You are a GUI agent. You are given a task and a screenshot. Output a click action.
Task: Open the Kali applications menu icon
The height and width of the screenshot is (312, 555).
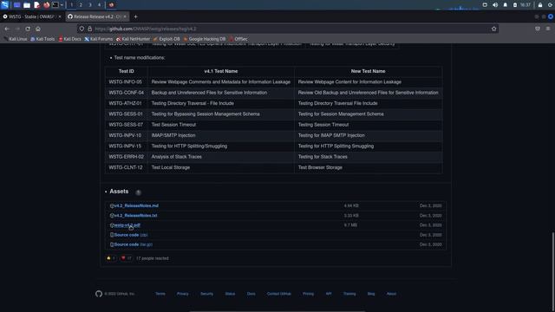(x=4, y=4)
